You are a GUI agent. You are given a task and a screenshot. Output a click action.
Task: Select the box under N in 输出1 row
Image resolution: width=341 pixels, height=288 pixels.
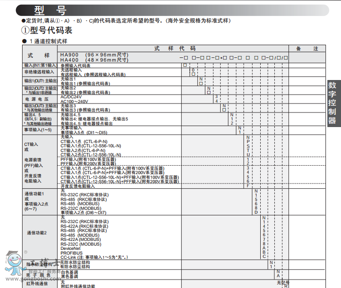pyautogui.click(x=201, y=83)
